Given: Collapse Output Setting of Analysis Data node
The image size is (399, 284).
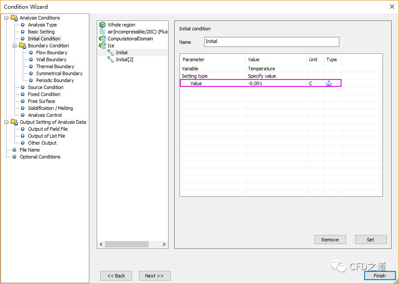Looking at the screenshot, I should tap(7, 122).
